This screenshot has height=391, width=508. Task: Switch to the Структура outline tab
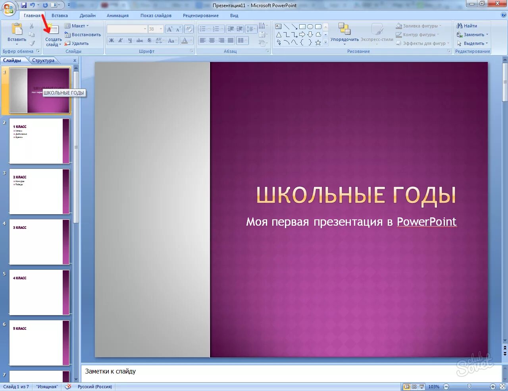[x=43, y=60]
